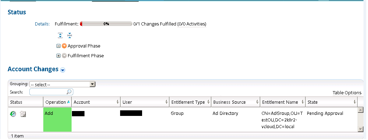Click the Expand All icon
Viewport: 368px width, 140px height.
click(x=60, y=35)
